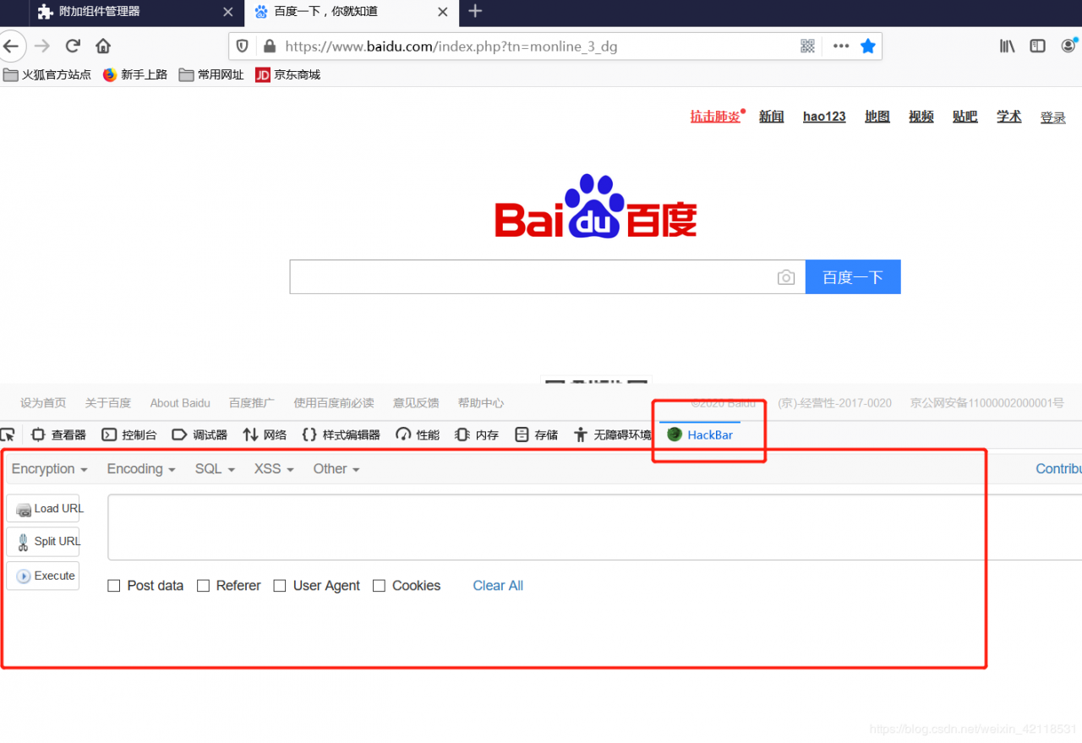Click the browser back arrow button
This screenshot has width=1082, height=743.
pos(10,46)
